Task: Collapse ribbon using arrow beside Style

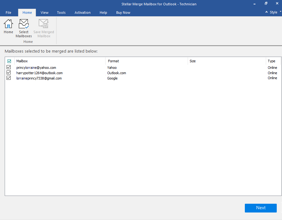Action: point(266,12)
